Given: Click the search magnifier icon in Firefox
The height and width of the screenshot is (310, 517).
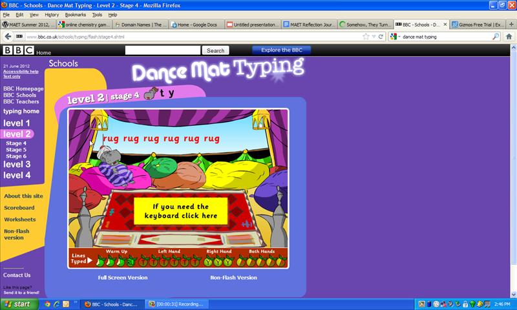Looking at the screenshot, I should point(496,37).
